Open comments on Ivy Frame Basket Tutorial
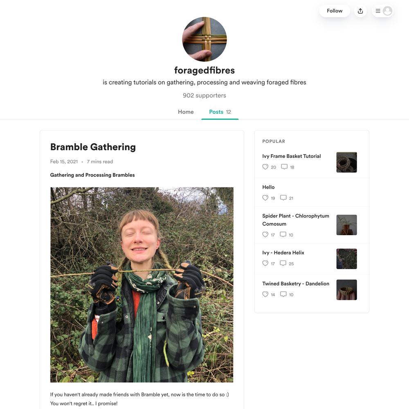The height and width of the screenshot is (409, 409). click(284, 167)
